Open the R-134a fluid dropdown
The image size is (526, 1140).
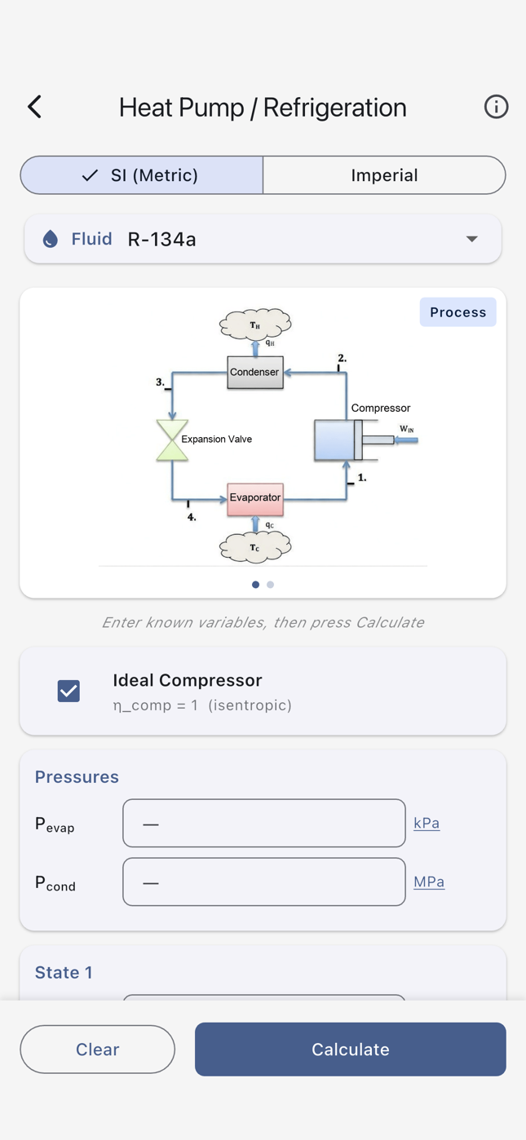[x=263, y=239]
